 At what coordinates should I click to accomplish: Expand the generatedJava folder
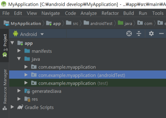tap(19, 91)
